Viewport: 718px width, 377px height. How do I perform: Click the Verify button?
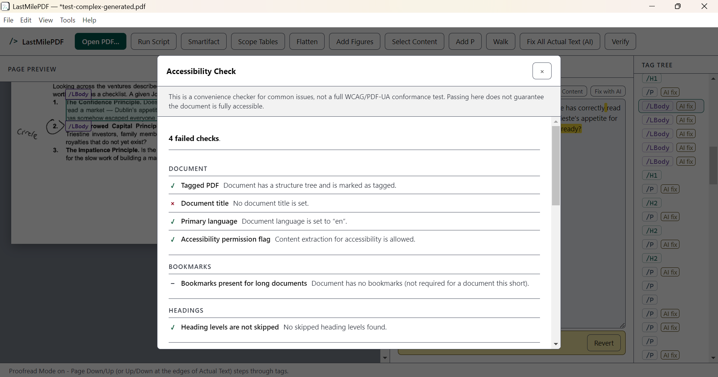[620, 42]
